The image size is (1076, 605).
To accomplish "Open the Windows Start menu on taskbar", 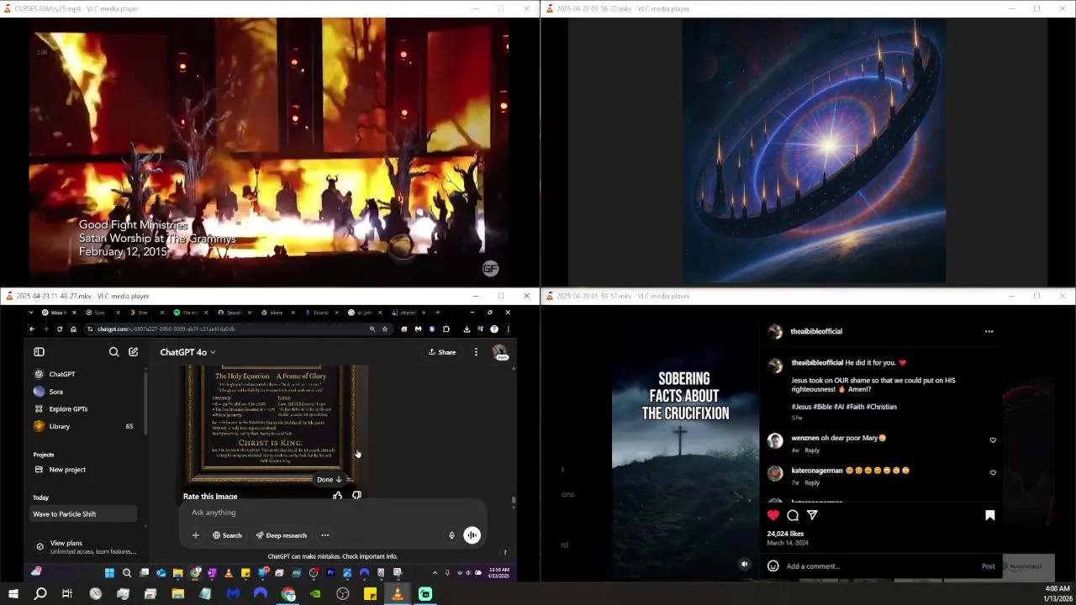I will pos(13,594).
